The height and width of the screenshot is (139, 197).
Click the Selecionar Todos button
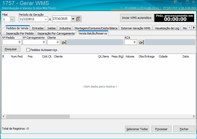137,129
